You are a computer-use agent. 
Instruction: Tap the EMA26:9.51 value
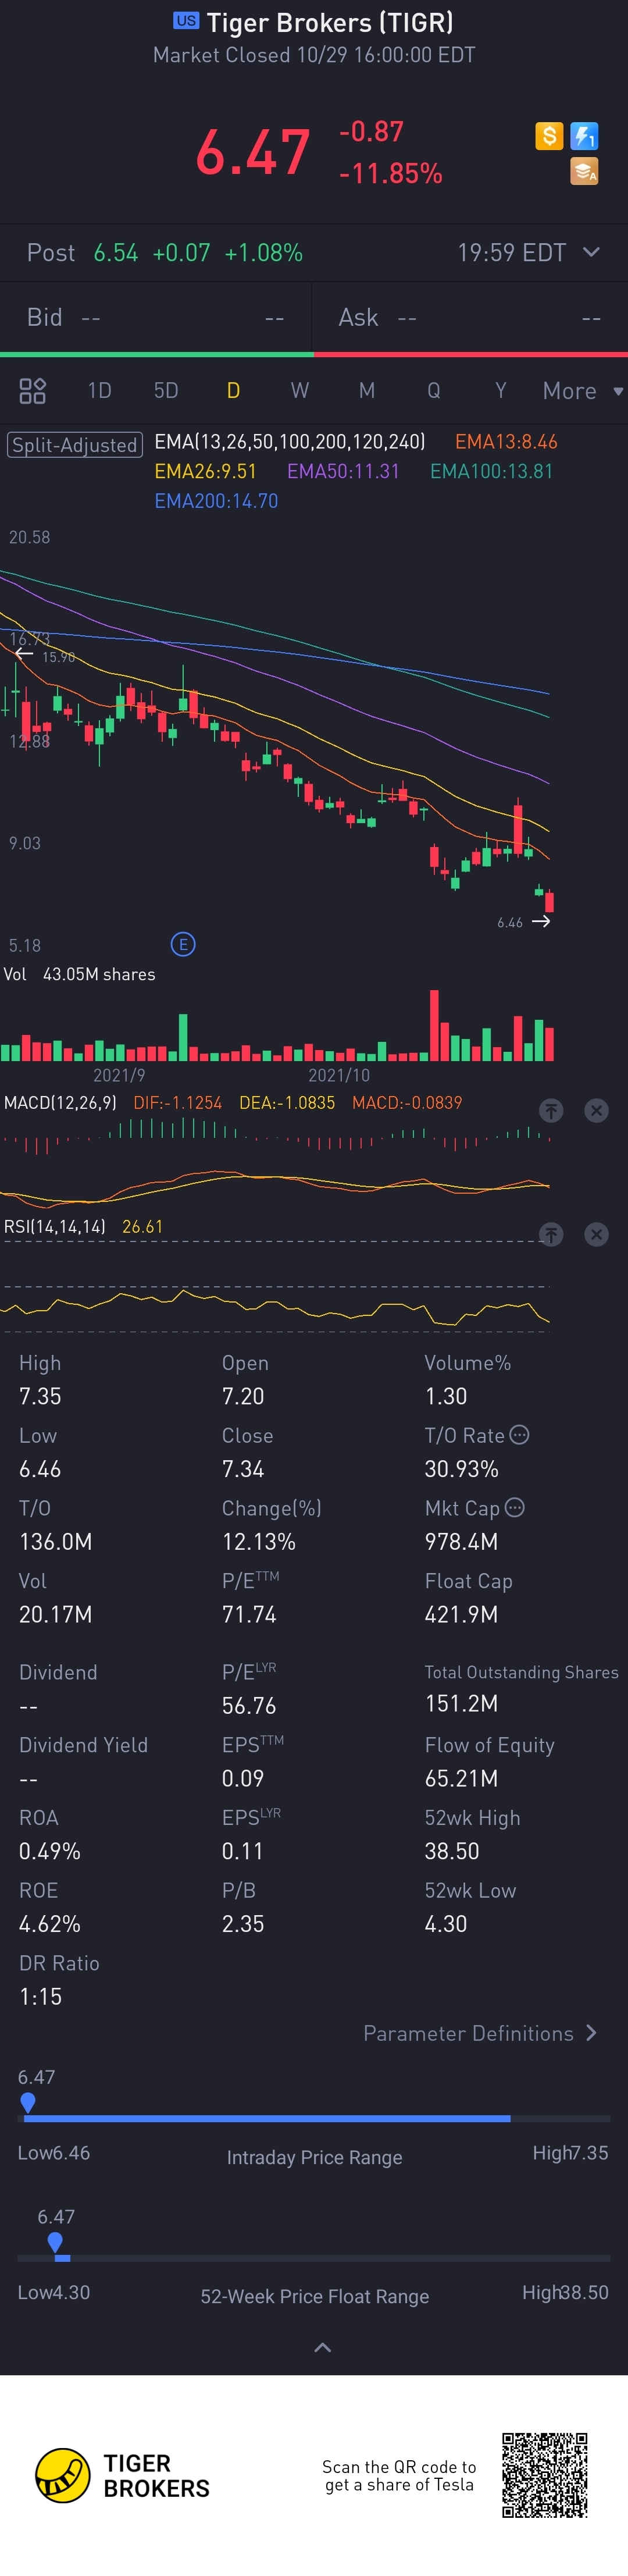click(x=205, y=471)
